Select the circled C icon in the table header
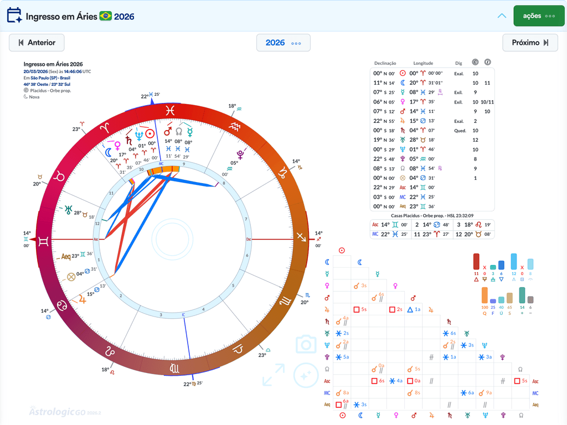This screenshot has height=425, width=567. [x=475, y=62]
